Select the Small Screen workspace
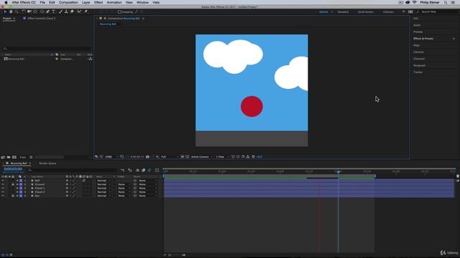 point(366,12)
